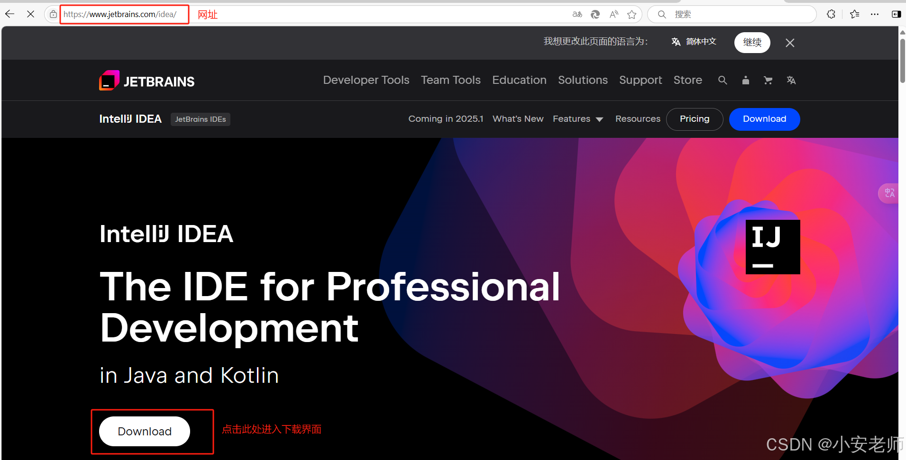Open the shopping cart icon
The height and width of the screenshot is (460, 906).
(768, 80)
